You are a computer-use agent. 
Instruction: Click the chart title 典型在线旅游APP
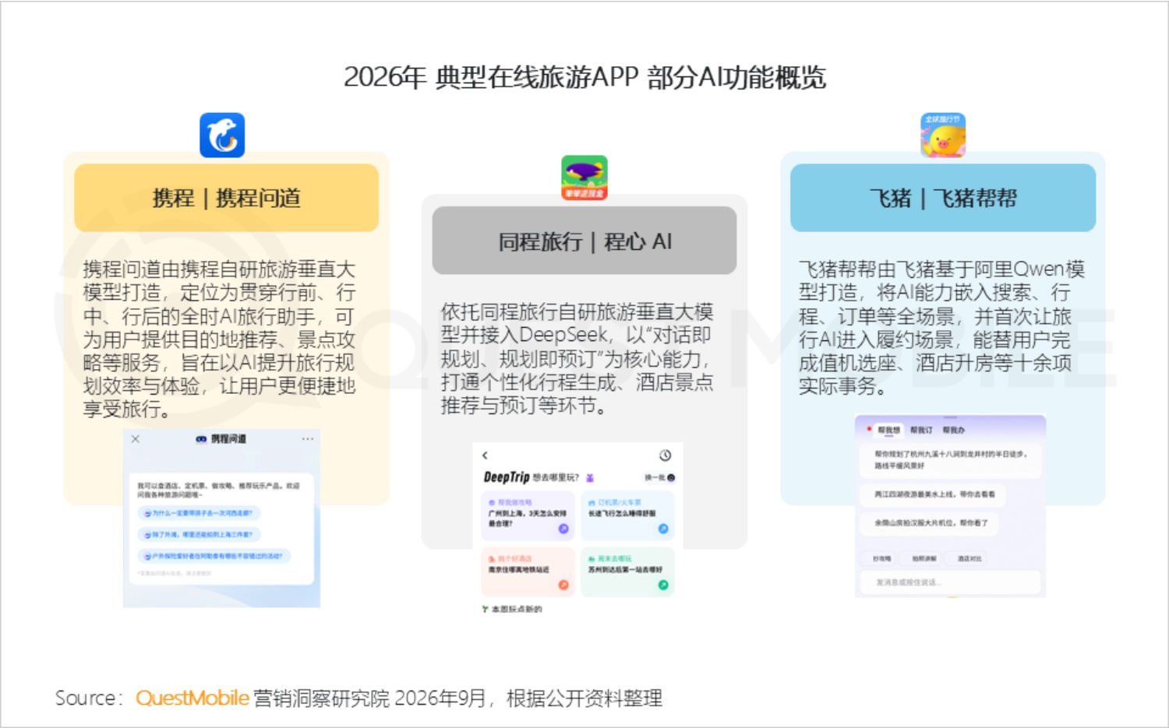(x=584, y=77)
